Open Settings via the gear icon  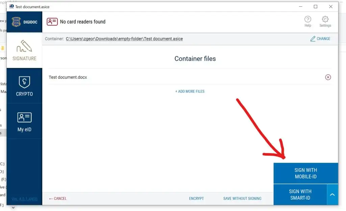tap(325, 19)
